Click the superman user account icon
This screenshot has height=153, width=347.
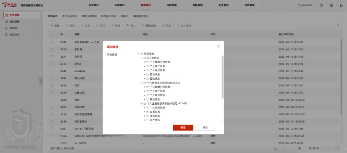(x=299, y=5)
